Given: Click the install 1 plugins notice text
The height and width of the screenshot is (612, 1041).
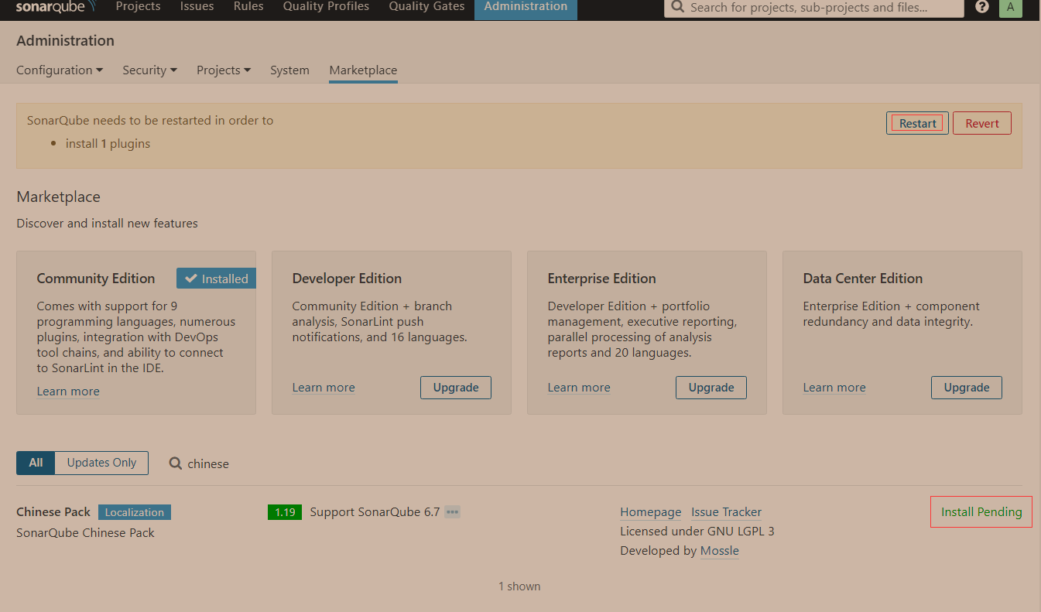Looking at the screenshot, I should 108,144.
